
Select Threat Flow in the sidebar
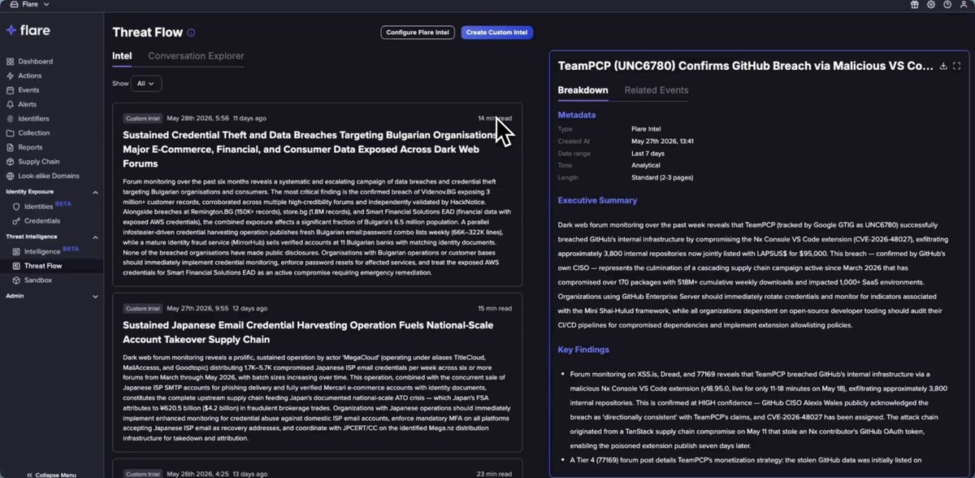click(x=43, y=266)
